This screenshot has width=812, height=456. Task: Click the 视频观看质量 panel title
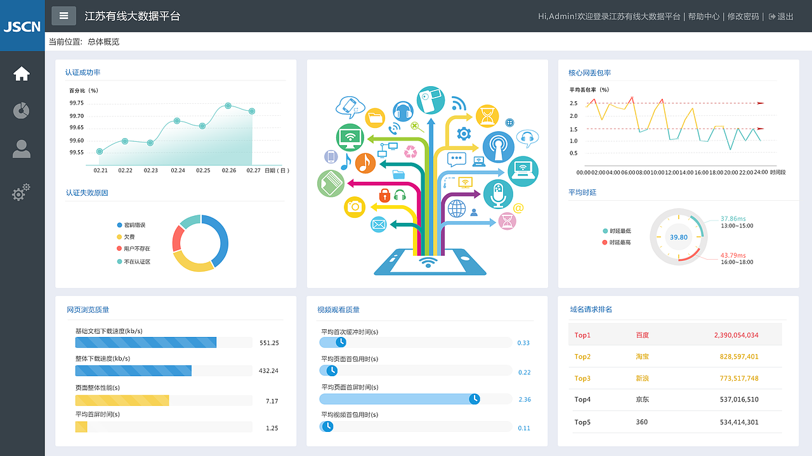click(339, 310)
